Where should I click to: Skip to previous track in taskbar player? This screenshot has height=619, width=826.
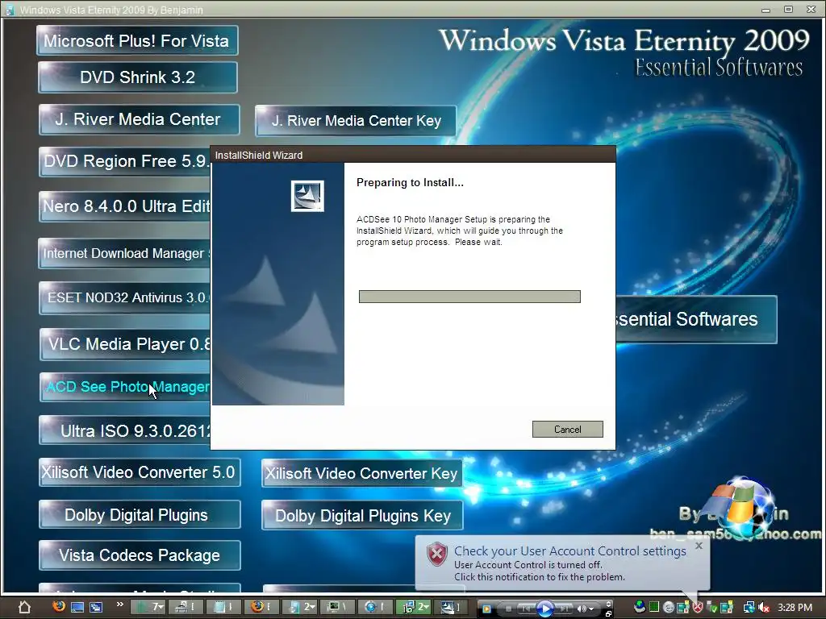[526, 609]
